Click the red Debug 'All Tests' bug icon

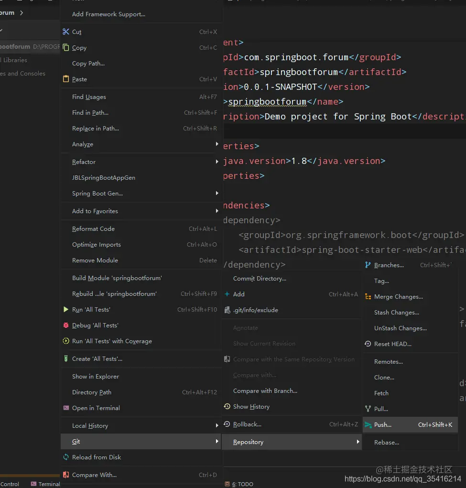tap(65, 325)
